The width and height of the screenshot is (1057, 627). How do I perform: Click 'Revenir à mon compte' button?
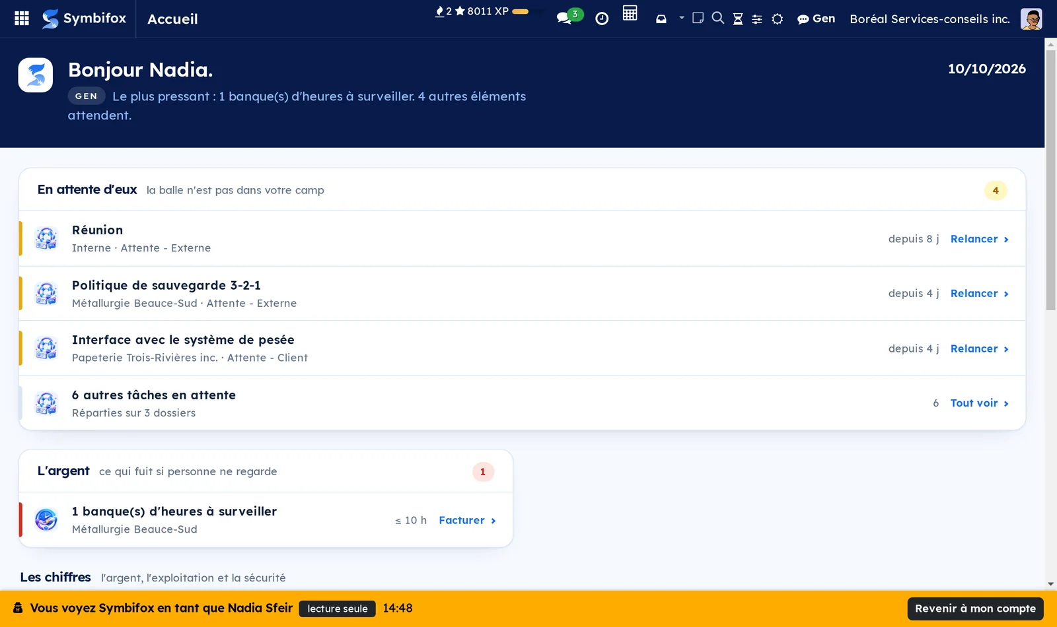coord(976,609)
